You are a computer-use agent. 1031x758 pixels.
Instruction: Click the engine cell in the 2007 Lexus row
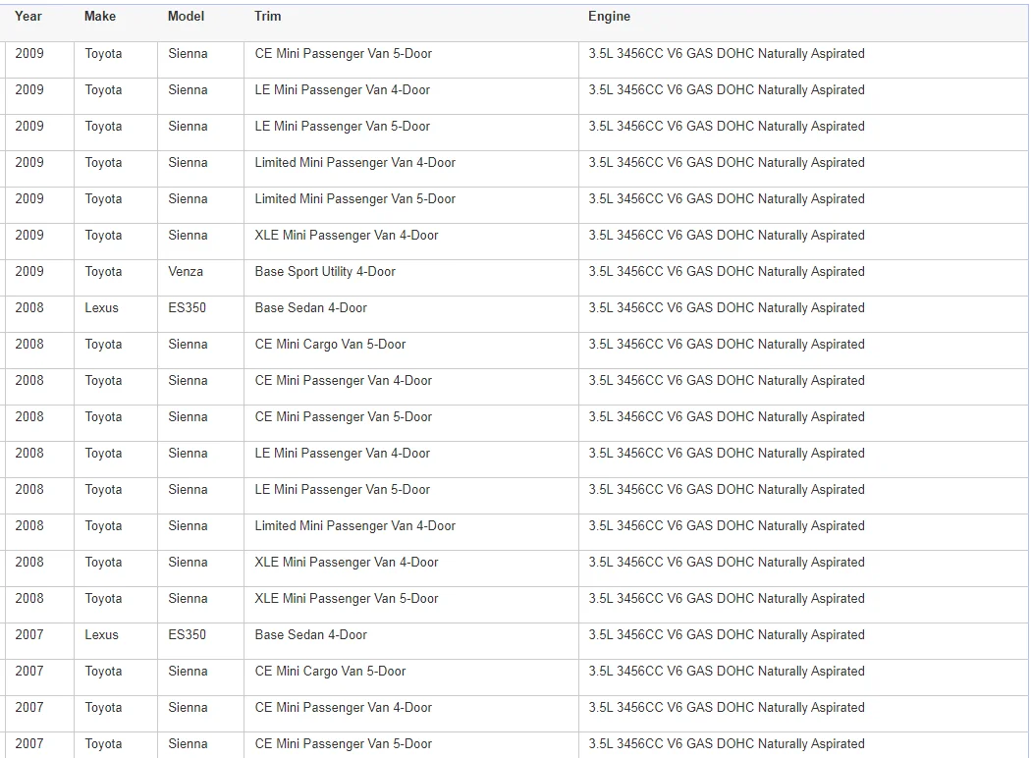pyautogui.click(x=727, y=635)
